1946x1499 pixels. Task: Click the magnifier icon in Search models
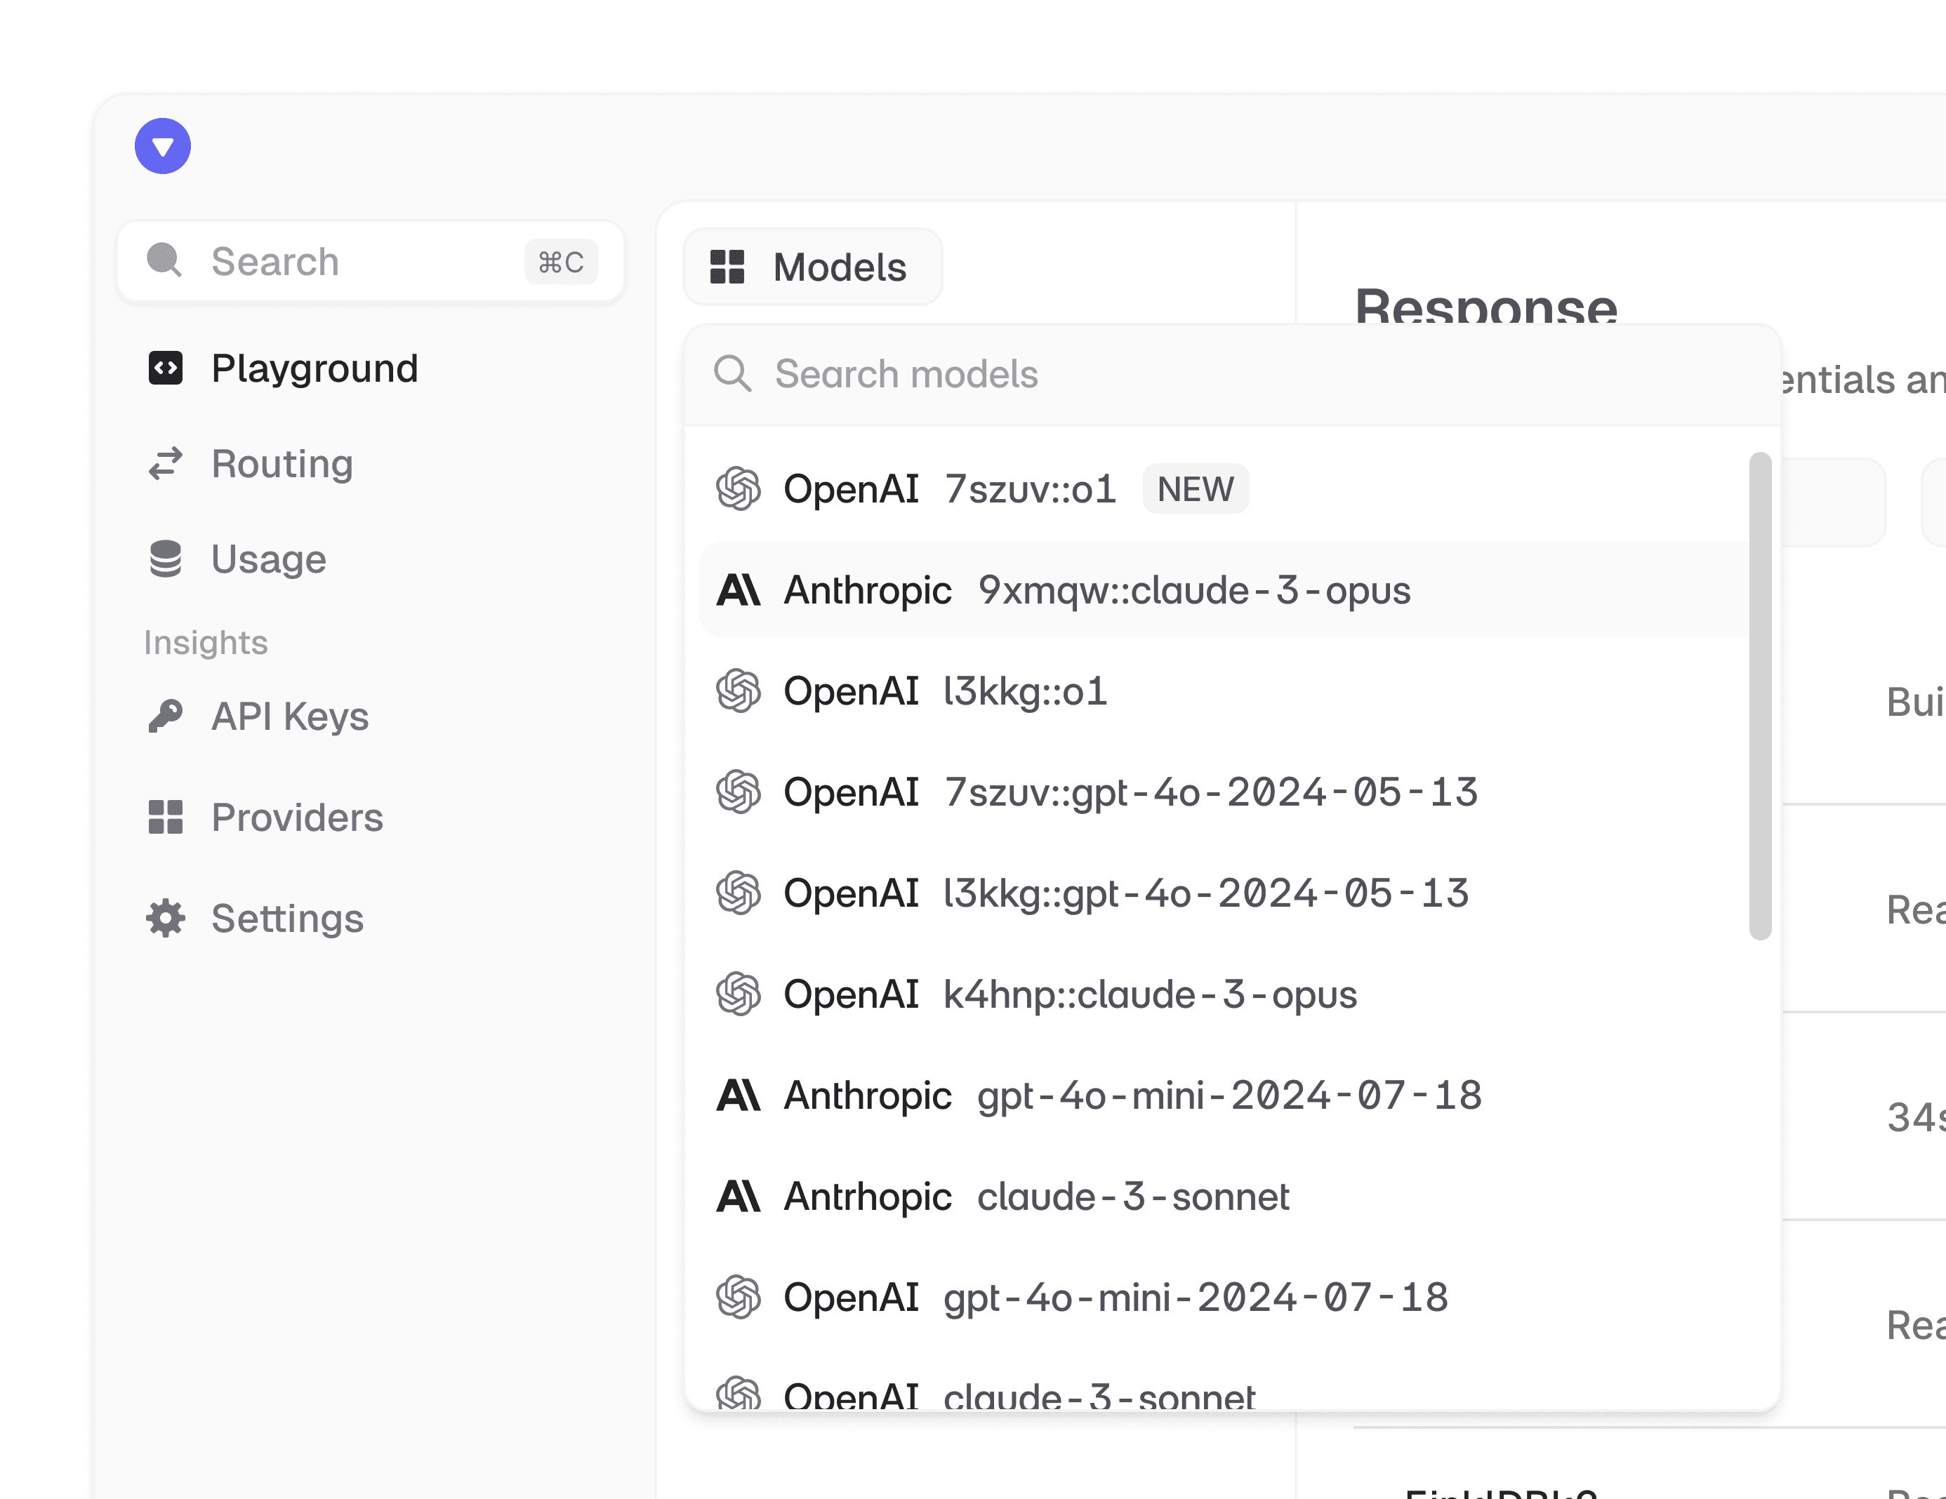coord(732,374)
